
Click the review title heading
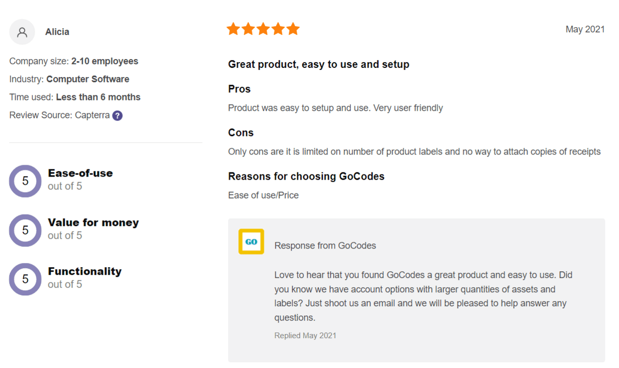[x=318, y=64]
